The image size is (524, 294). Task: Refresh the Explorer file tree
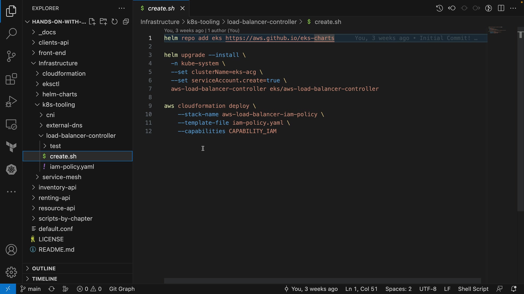coord(115,22)
